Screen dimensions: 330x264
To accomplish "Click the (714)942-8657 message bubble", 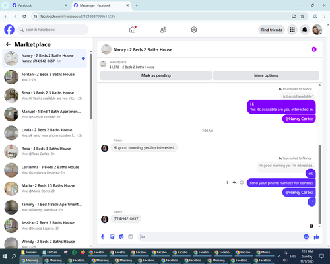I will point(126,218).
